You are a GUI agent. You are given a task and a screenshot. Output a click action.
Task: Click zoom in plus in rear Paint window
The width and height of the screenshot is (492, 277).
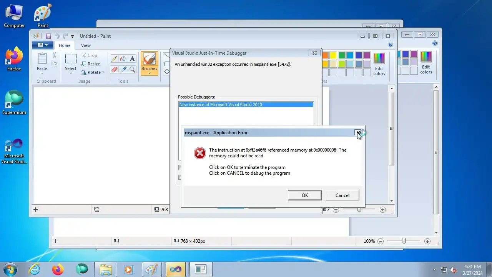[x=427, y=241]
